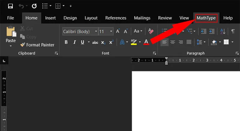Image resolution: width=240 pixels, height=131 pixels.
Task: Click the Paste button
Action: [11, 36]
